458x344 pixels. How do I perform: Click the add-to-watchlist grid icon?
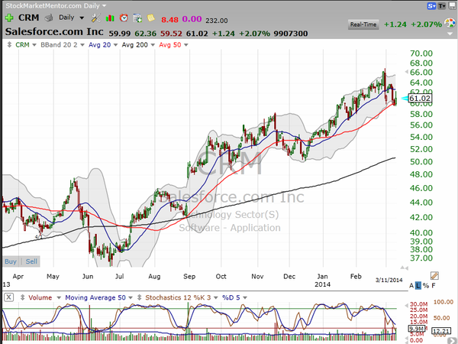point(137,18)
